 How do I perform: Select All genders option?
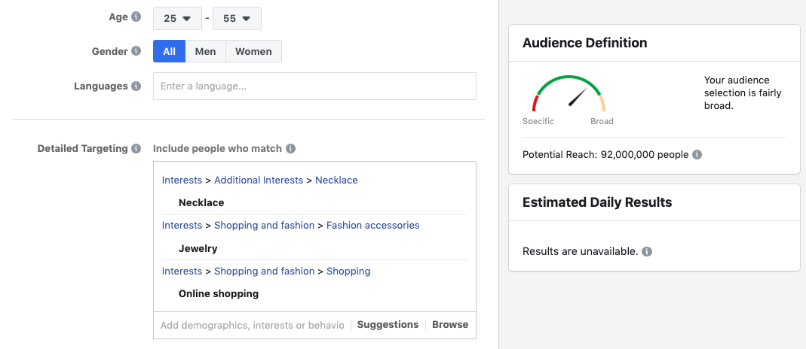click(169, 51)
